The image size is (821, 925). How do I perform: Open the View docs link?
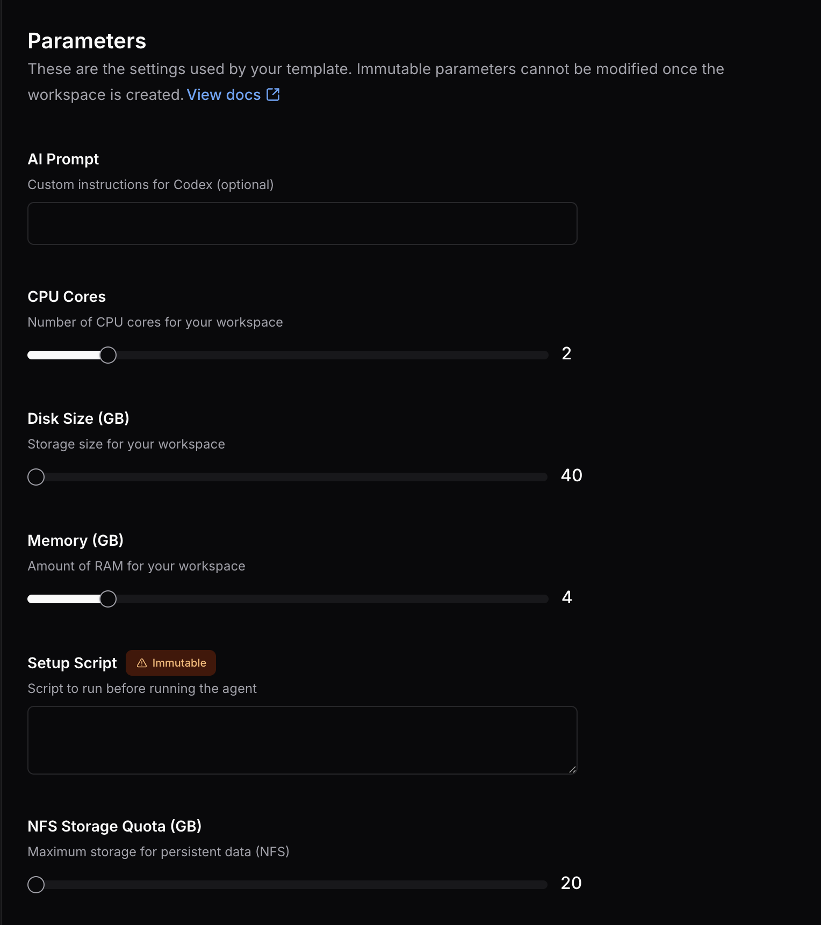click(x=224, y=95)
